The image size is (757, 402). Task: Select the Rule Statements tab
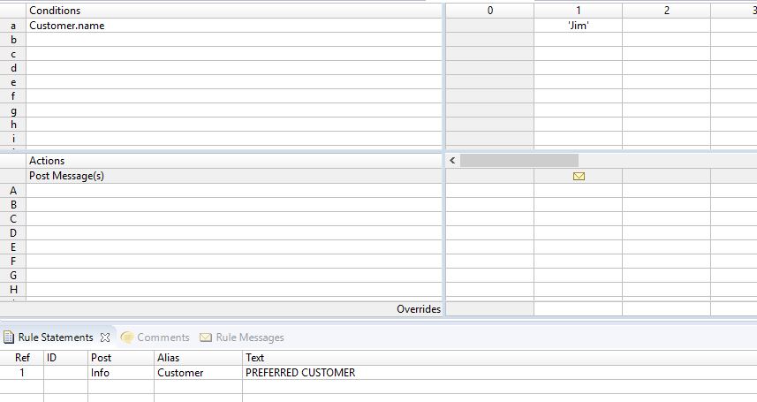56,338
